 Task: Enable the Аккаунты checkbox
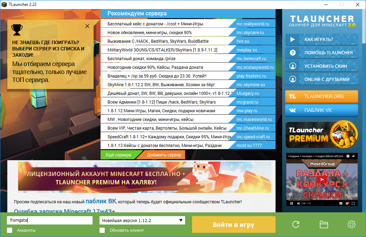click(x=10, y=230)
